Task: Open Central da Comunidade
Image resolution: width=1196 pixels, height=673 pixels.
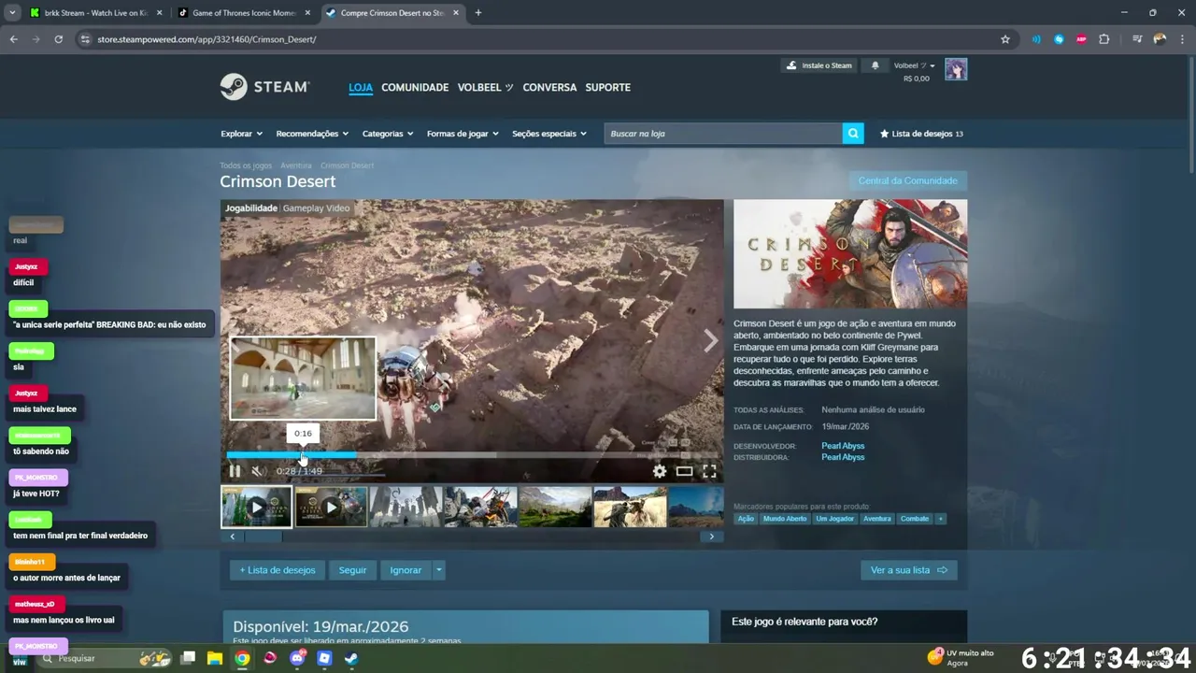Action: click(907, 180)
